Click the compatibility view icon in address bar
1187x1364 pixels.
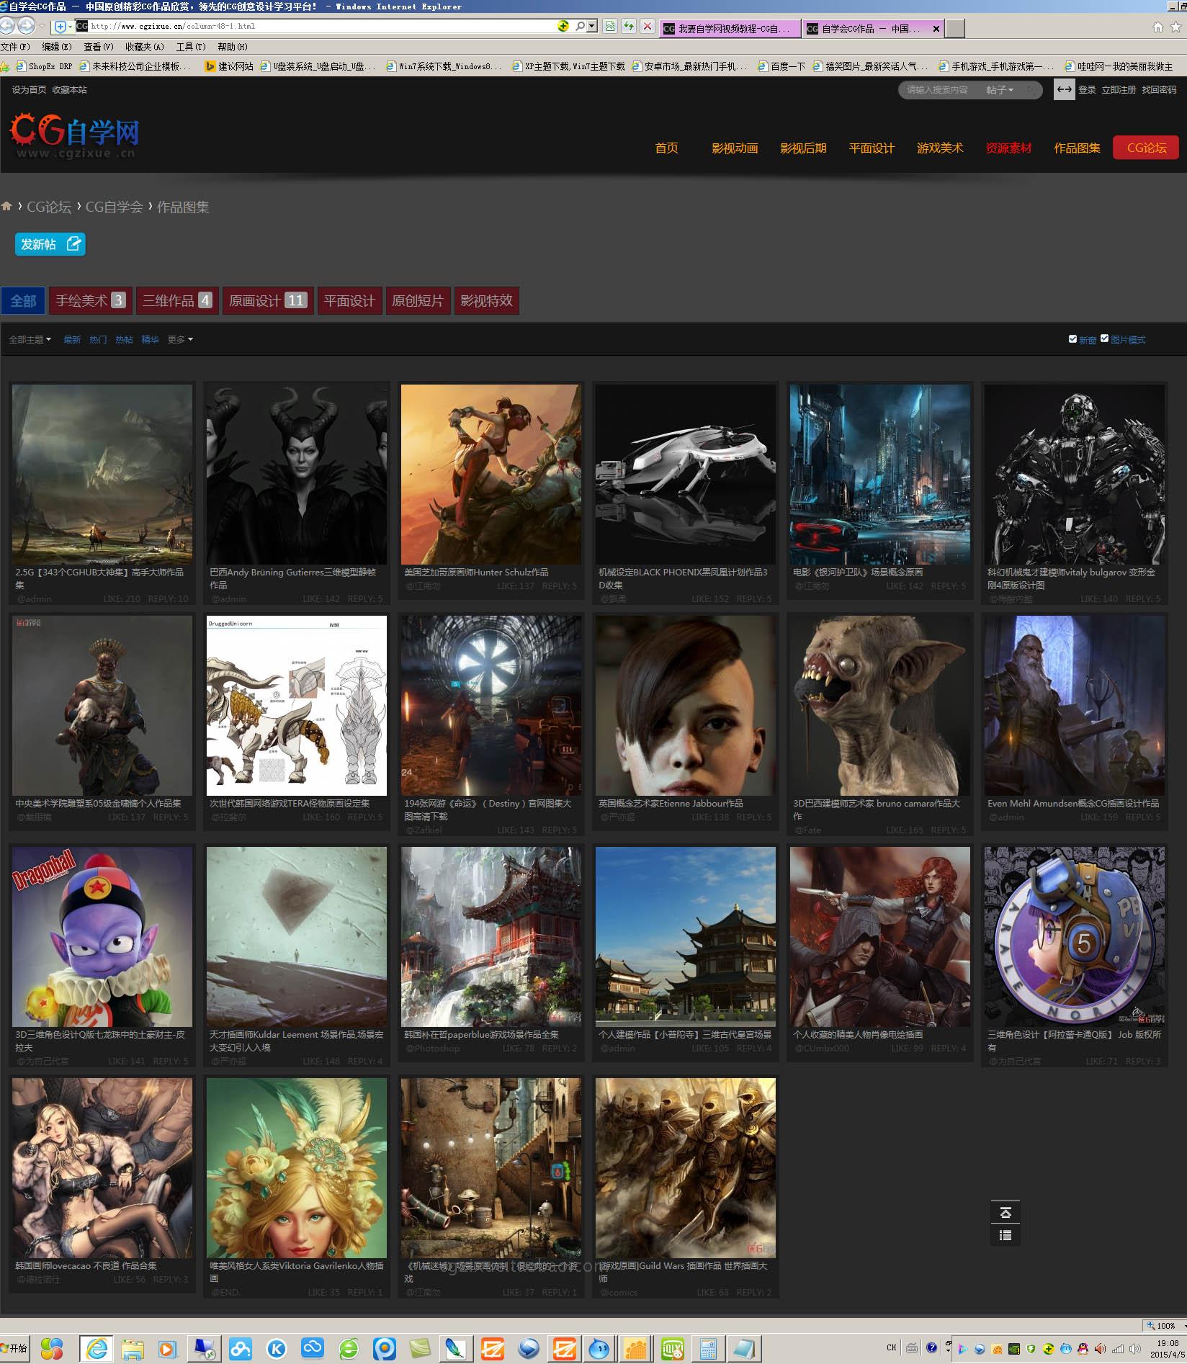click(610, 27)
